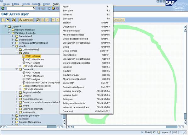Expand the Date de bază folder
Image resolution: width=188 pixels, height=135 pixels.
(13, 36)
